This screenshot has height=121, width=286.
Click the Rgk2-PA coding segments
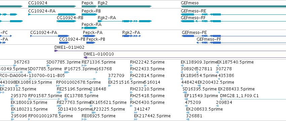pyautogui.click(x=131, y=36)
